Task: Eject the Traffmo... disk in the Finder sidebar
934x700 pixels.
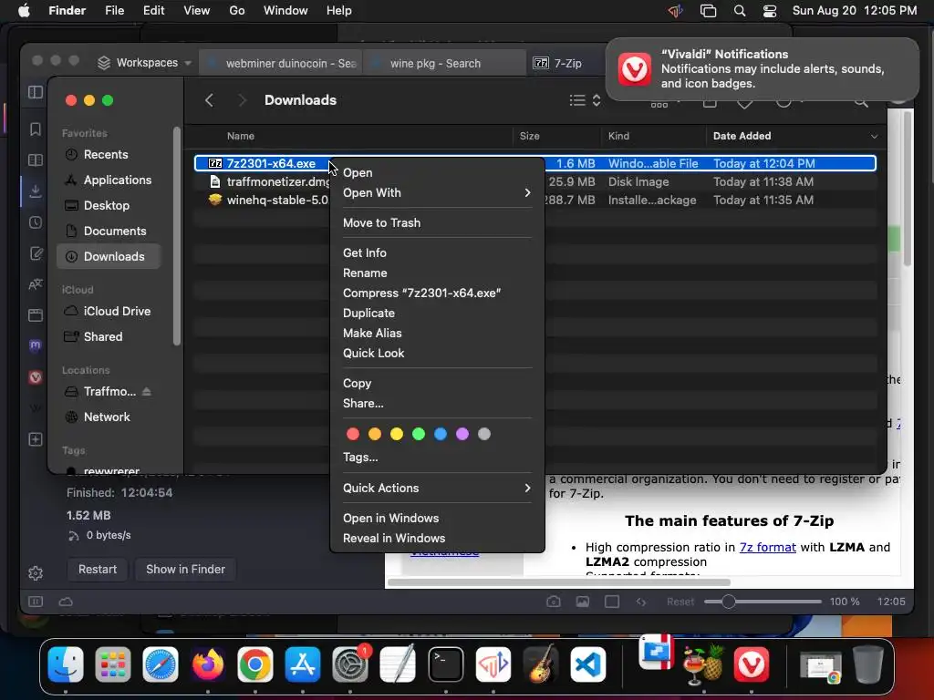Action: coord(147,391)
